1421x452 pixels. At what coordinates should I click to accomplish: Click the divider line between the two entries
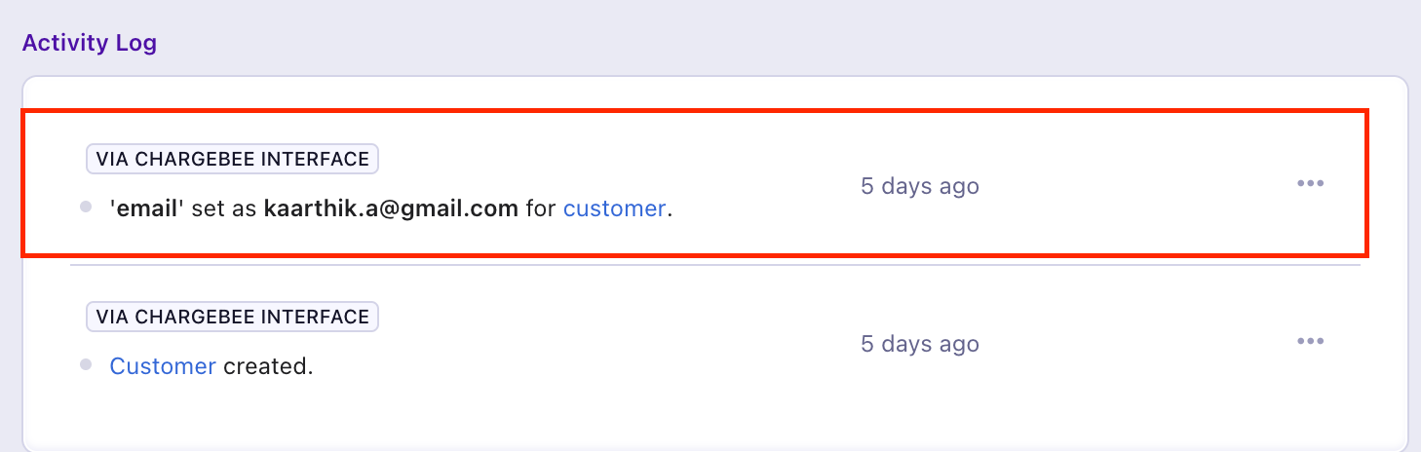(x=714, y=264)
